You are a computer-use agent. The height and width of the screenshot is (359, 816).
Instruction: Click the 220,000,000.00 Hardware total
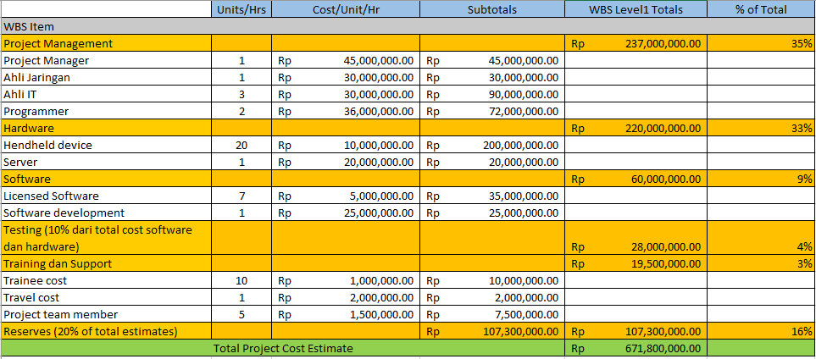(636, 128)
